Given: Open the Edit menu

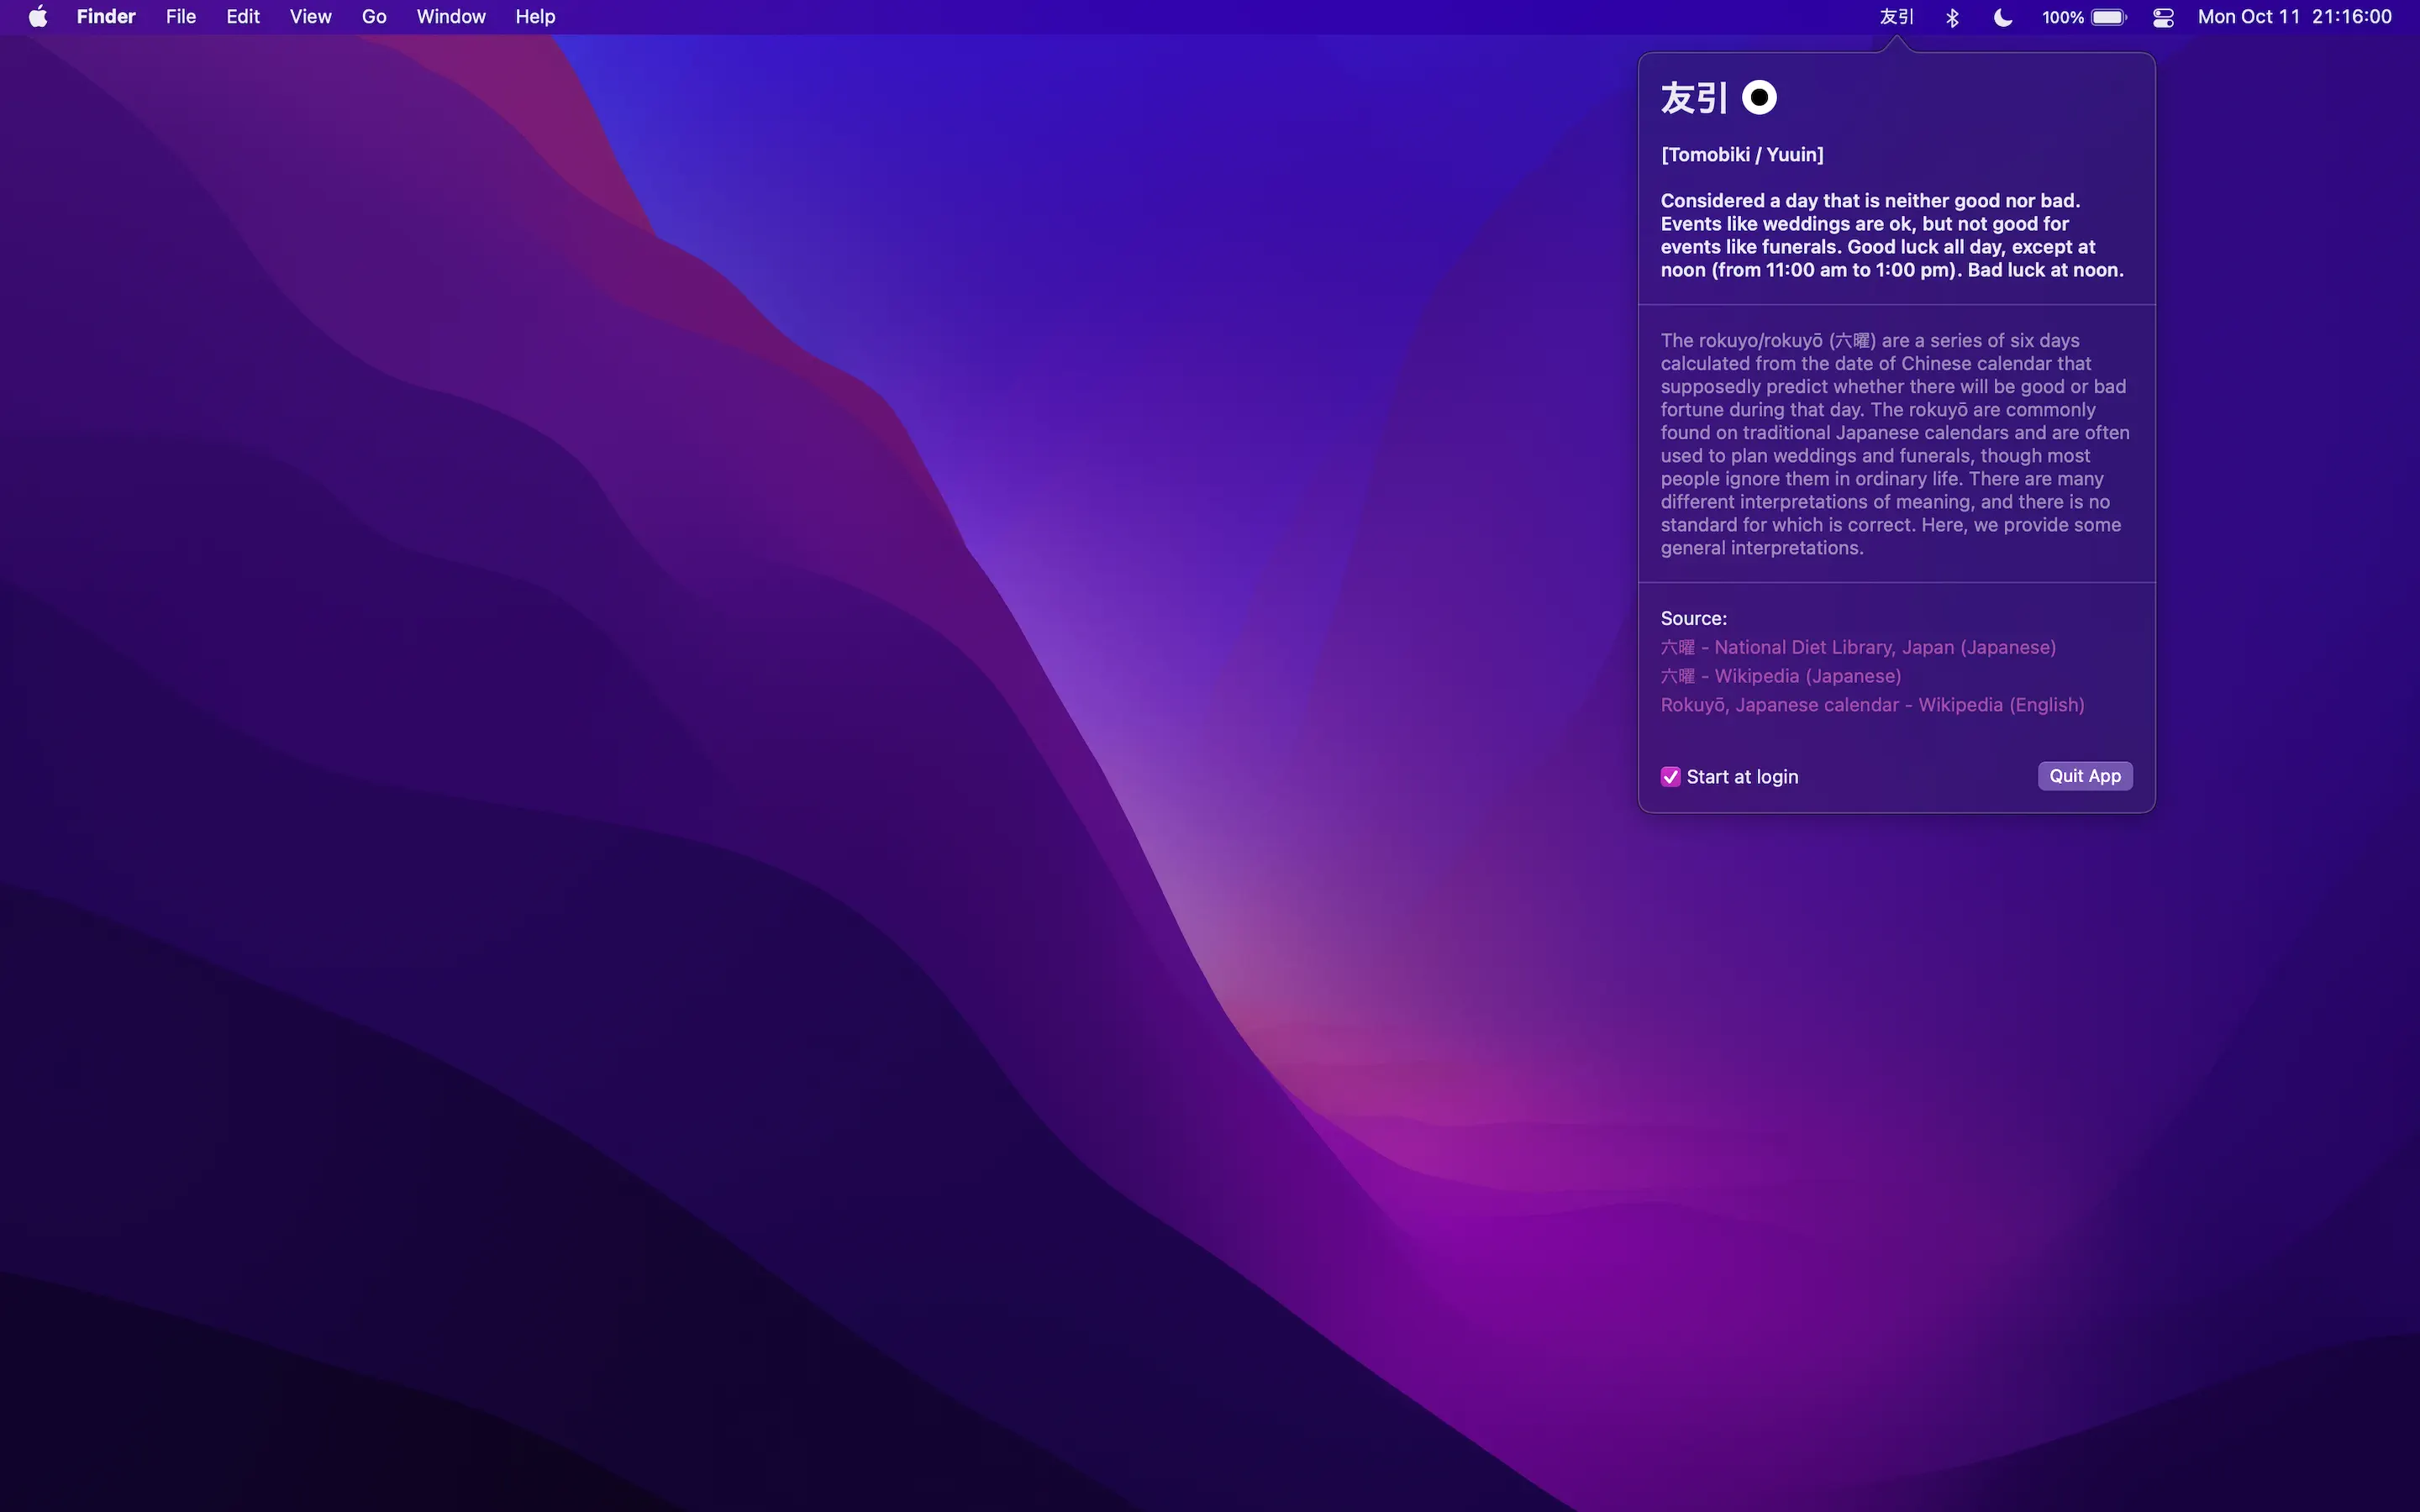Looking at the screenshot, I should point(243,17).
